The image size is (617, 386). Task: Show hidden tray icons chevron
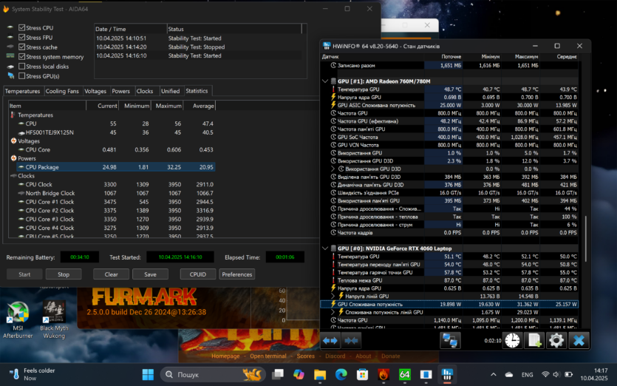(494, 375)
